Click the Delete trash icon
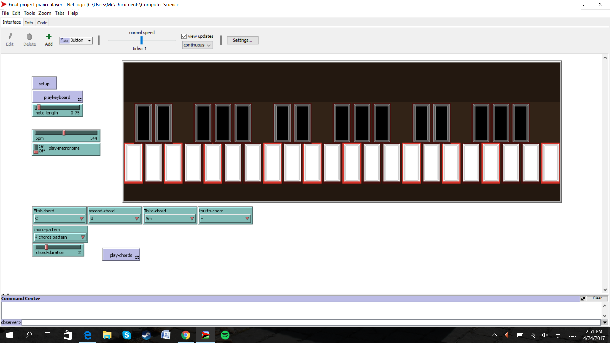The image size is (610, 343). [x=30, y=37]
